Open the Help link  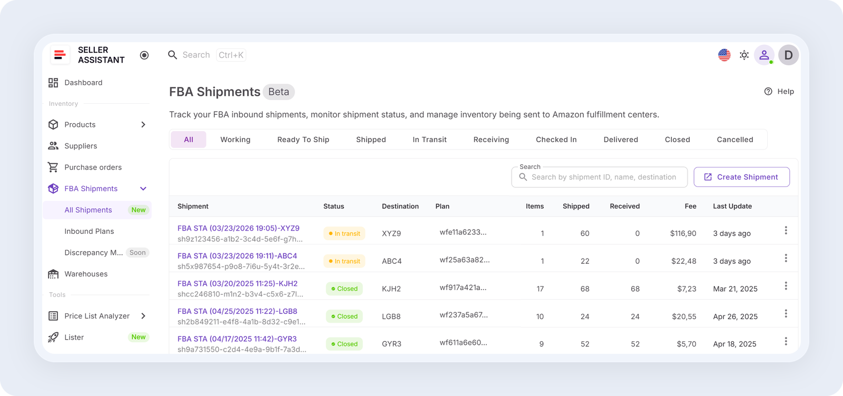click(x=779, y=92)
